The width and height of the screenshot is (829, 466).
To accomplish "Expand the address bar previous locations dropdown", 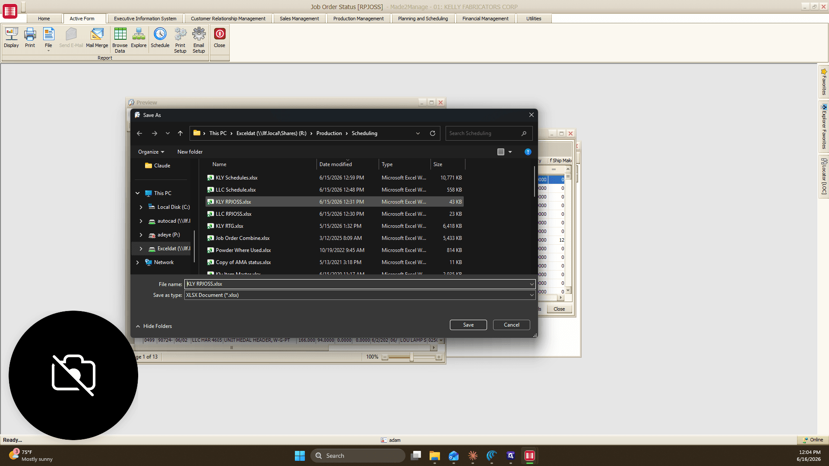I will pyautogui.click(x=418, y=133).
